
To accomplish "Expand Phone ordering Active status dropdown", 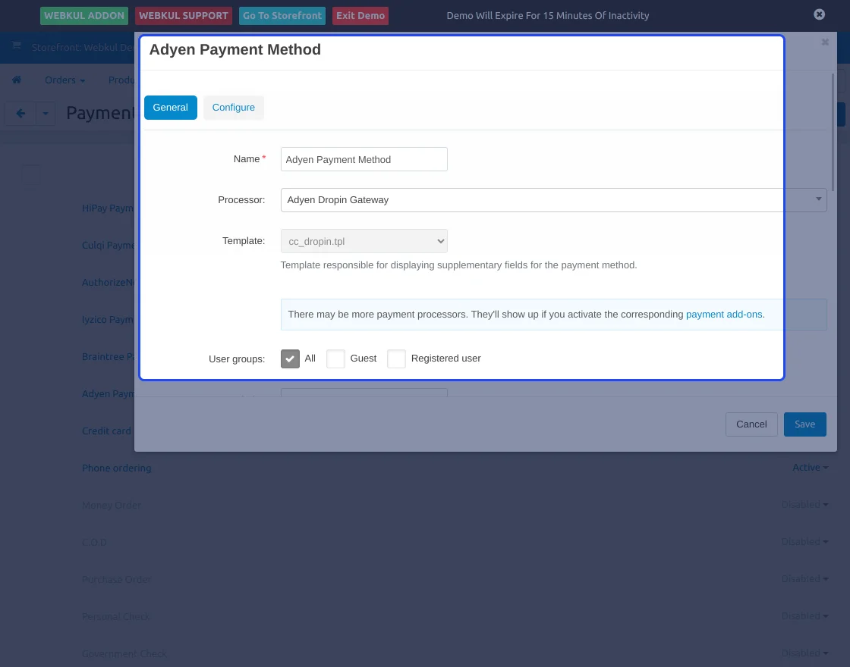I will click(810, 468).
